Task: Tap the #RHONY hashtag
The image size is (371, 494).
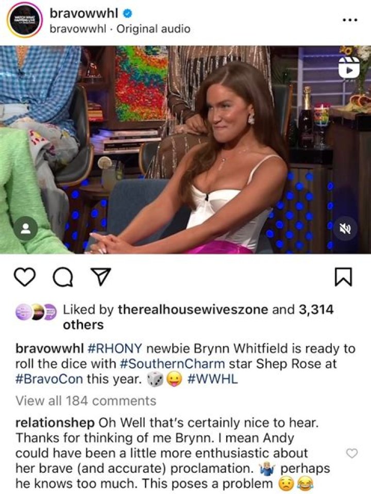Action: [x=114, y=349]
